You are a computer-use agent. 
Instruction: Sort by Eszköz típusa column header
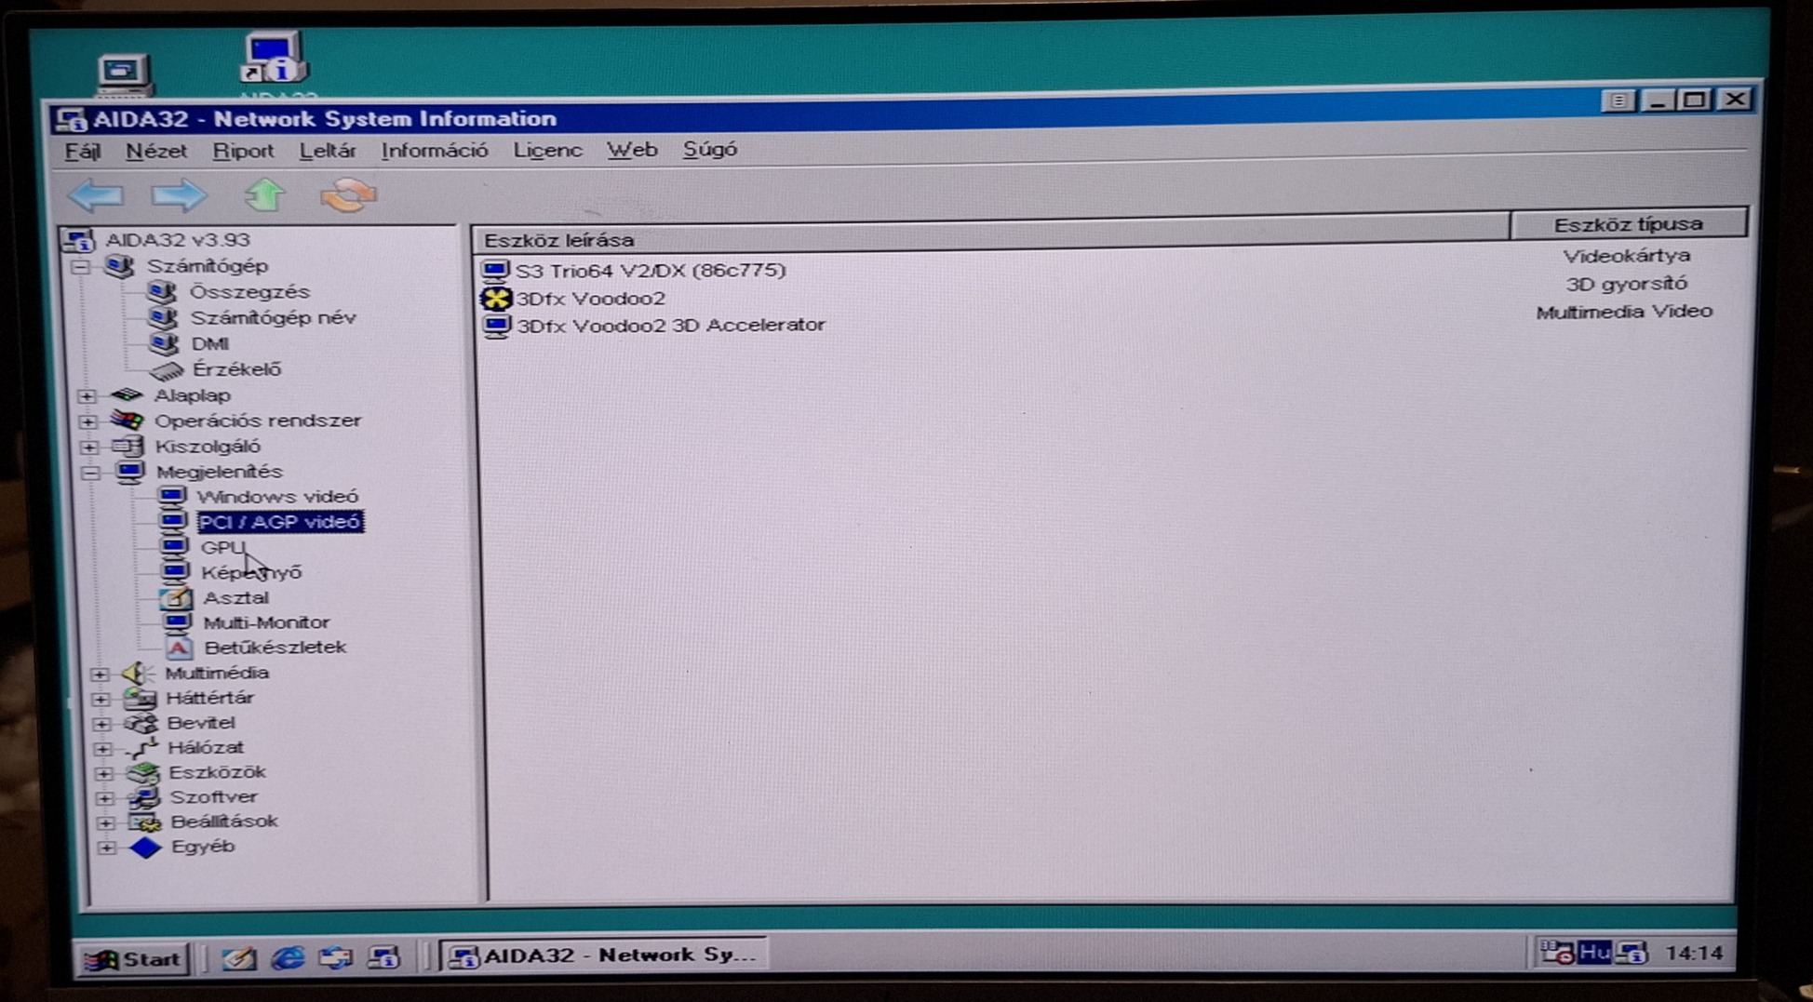[1628, 224]
